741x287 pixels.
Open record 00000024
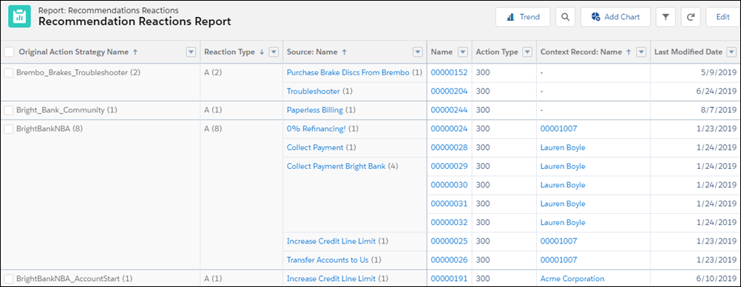(449, 128)
